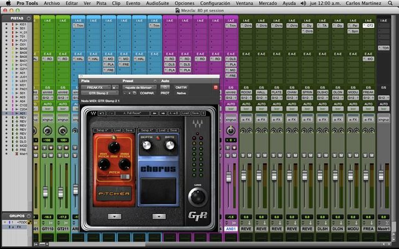The height and width of the screenshot is (249, 399).
Task: Open the ROOM input path selector
Action: (x=246, y=92)
